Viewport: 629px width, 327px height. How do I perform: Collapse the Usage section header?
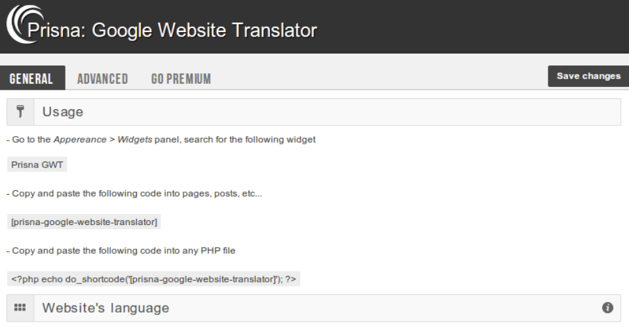pyautogui.click(x=64, y=112)
